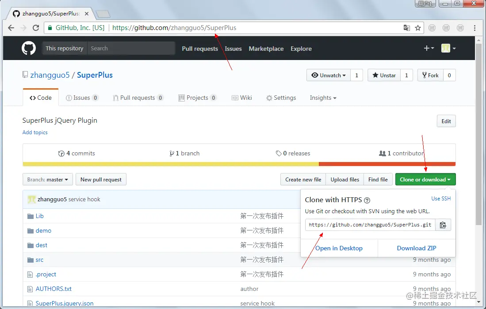Click the Lib folder icon
486x309 pixels.
[x=31, y=216]
